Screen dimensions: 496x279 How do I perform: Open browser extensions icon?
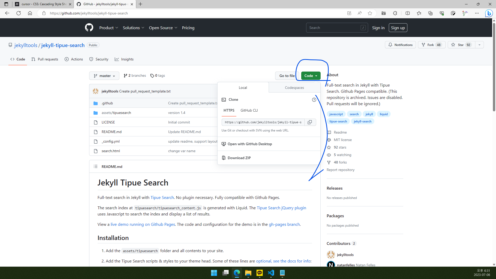(395, 13)
